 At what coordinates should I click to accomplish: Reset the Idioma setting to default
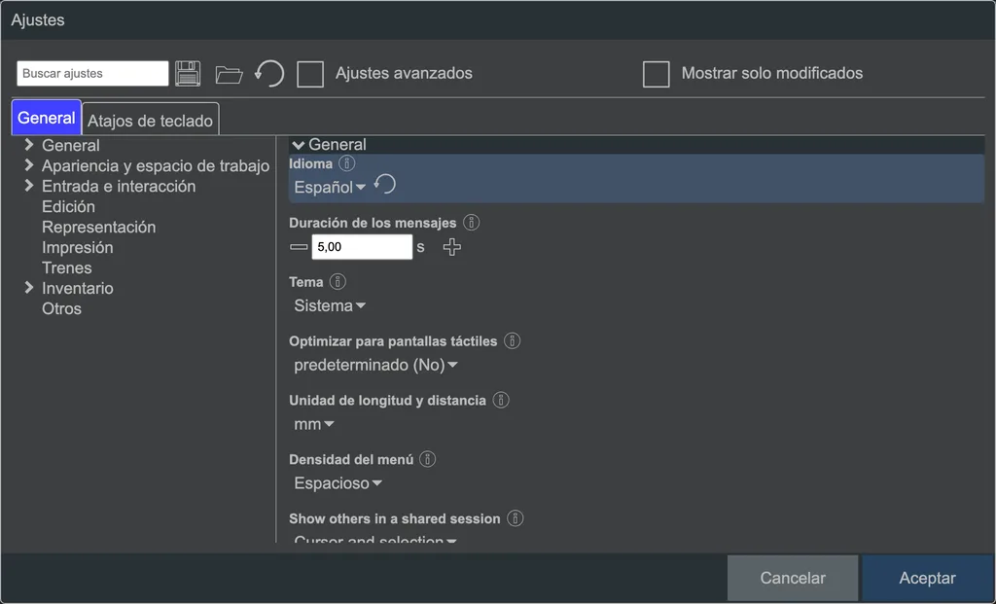pos(385,185)
